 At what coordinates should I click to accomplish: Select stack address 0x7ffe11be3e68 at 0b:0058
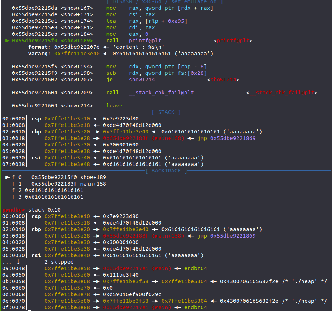pos(67,282)
